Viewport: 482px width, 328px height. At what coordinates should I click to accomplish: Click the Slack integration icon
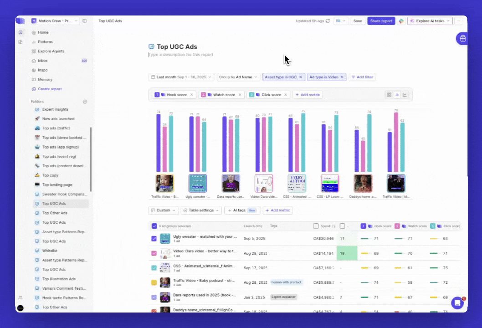pyautogui.click(x=401, y=21)
